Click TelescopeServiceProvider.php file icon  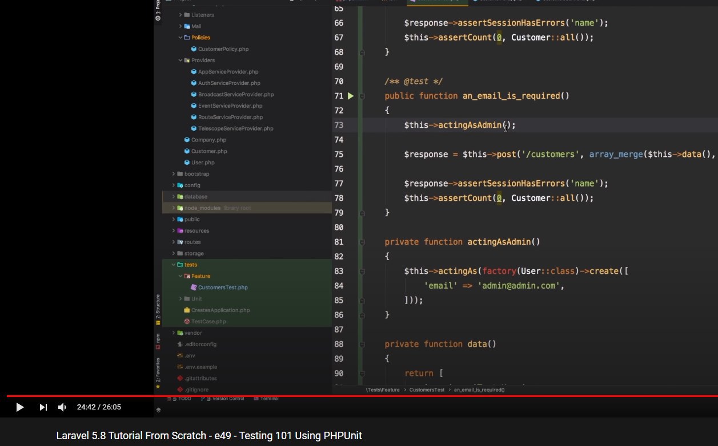point(194,129)
